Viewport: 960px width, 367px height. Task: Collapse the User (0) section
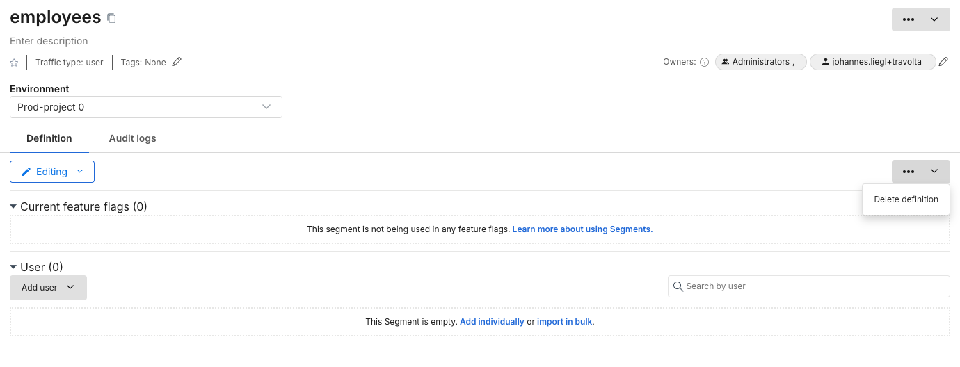point(13,267)
